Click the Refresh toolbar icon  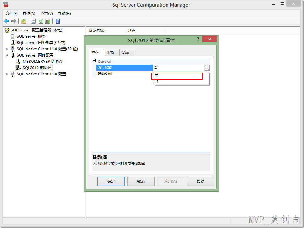click(x=41, y=21)
